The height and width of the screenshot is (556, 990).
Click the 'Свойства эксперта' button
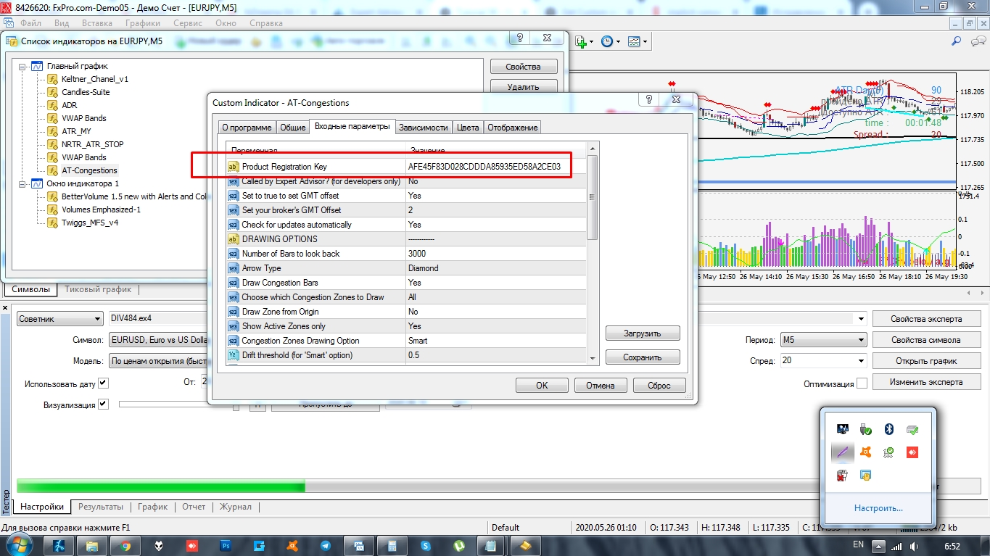click(x=926, y=319)
